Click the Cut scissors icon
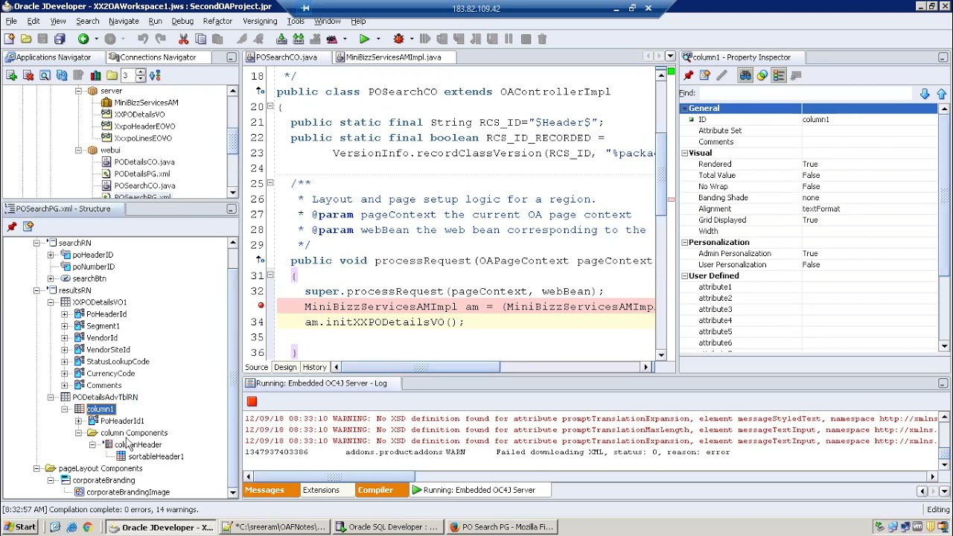The image size is (953, 536). coord(183,39)
